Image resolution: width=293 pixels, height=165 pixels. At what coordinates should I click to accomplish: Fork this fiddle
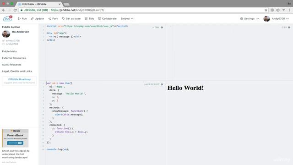click(x=53, y=19)
